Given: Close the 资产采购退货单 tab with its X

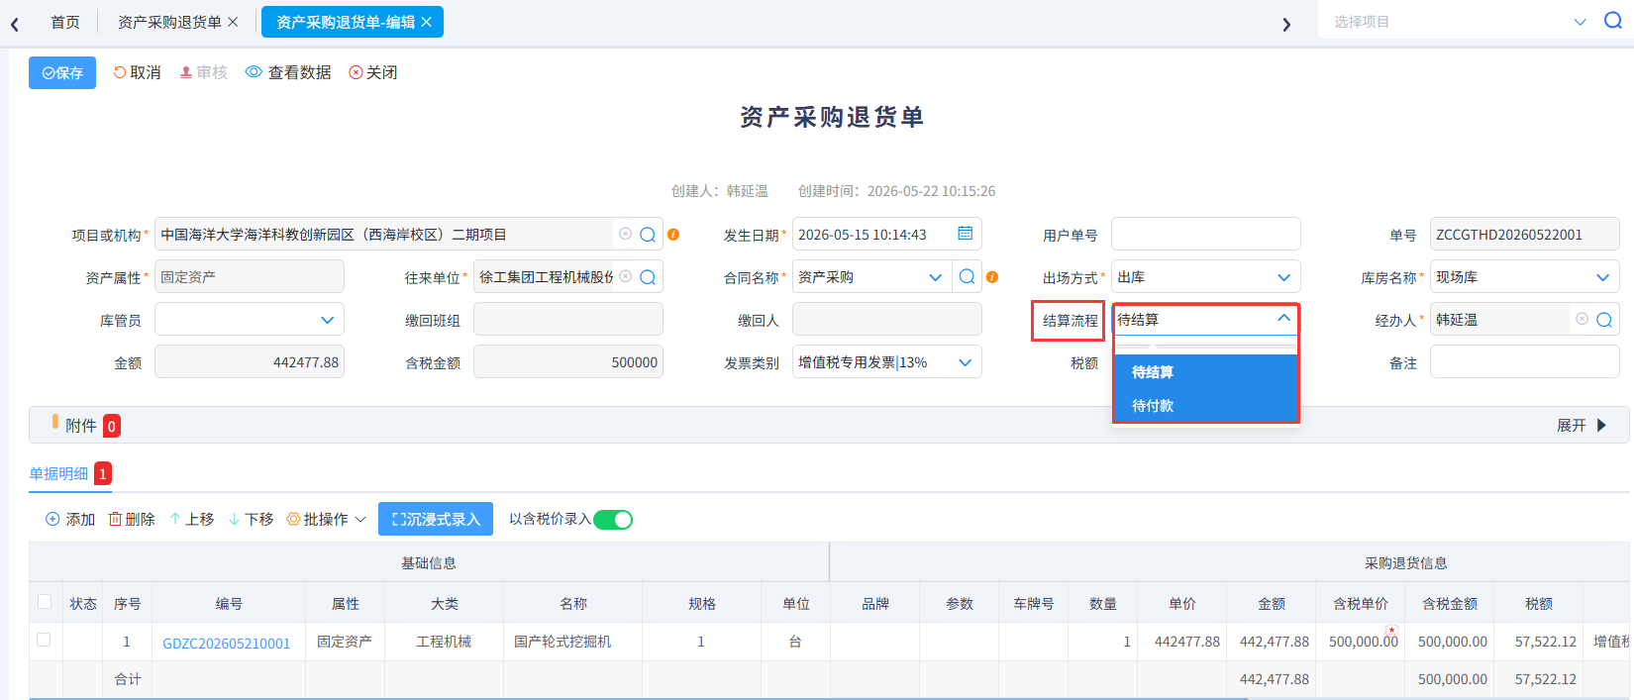Looking at the screenshot, I should tap(233, 22).
